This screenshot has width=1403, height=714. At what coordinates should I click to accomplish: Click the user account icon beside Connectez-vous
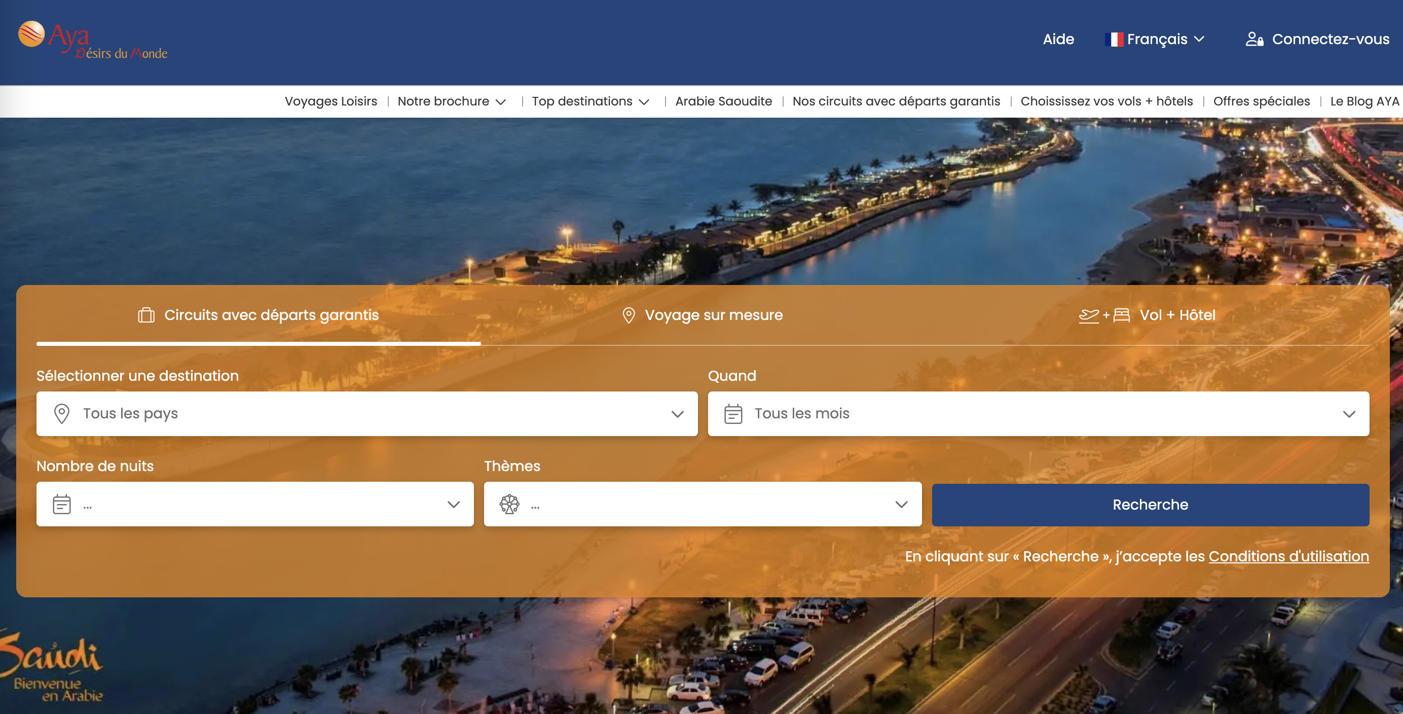coord(1254,39)
